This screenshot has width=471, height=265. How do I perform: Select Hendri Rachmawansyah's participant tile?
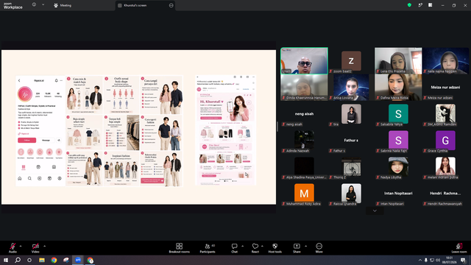(x=445, y=193)
